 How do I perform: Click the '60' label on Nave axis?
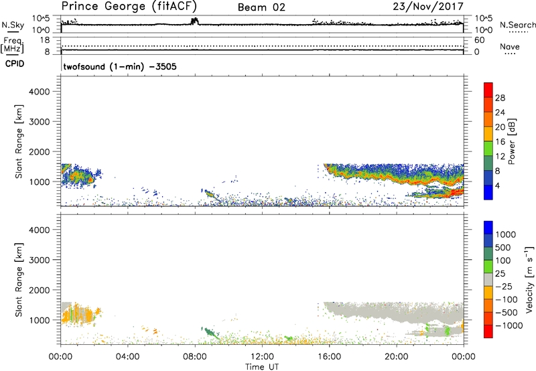pyautogui.click(x=479, y=40)
